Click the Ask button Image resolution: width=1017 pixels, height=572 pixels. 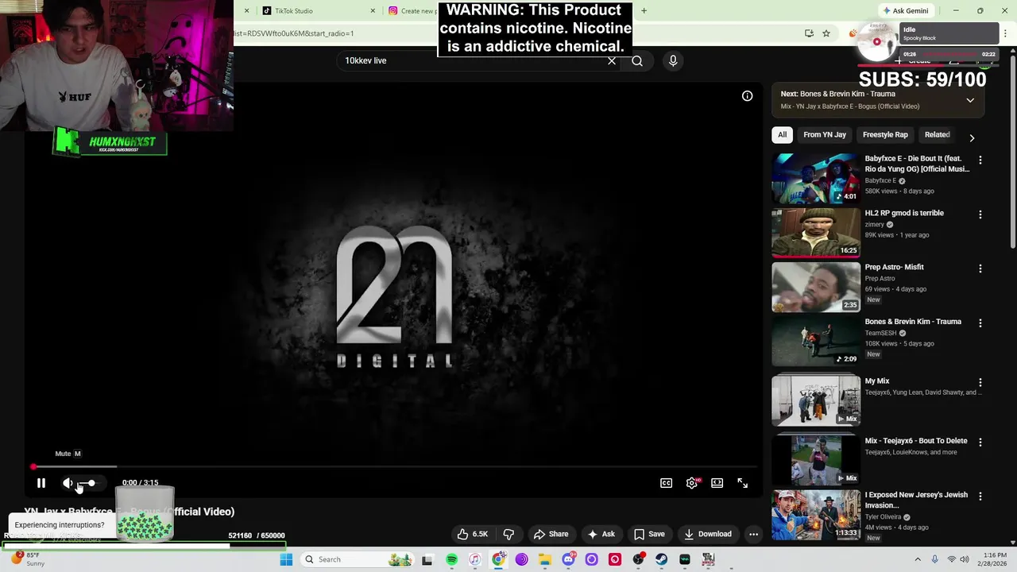pos(601,534)
